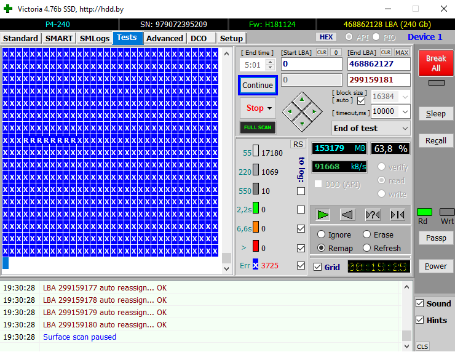Click the 0 button next to Start LBA
Screen dimensions: 455x352
tap(336, 52)
